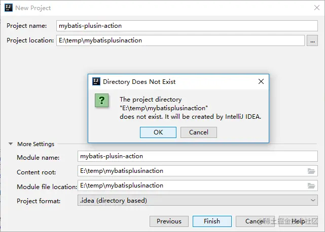Click the Project format dropdown arrow
Screen dimensions: 325x232
click(x=312, y=200)
